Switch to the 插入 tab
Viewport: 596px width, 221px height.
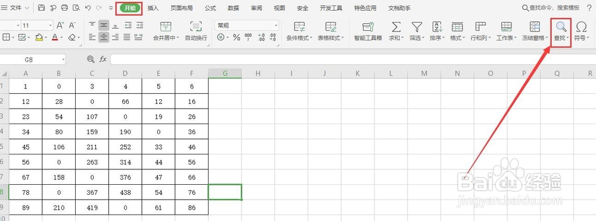click(153, 8)
